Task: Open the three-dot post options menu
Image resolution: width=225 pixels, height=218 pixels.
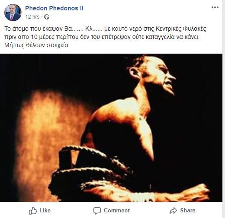Action: coord(215,7)
